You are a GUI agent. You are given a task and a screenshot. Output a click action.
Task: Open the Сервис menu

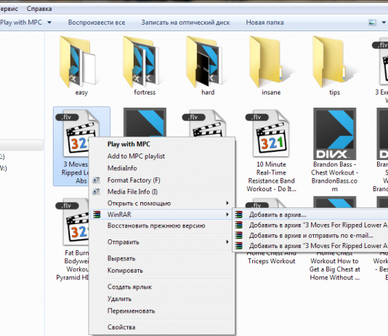[9, 9]
